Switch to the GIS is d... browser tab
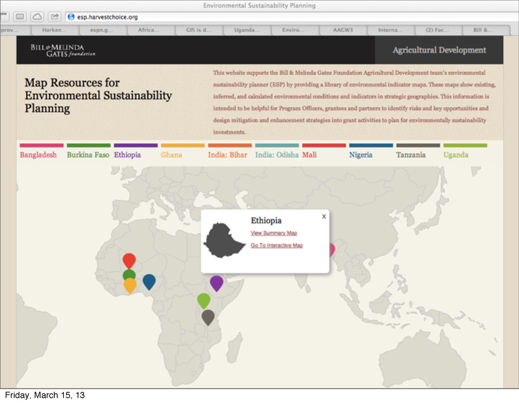 coord(199,30)
